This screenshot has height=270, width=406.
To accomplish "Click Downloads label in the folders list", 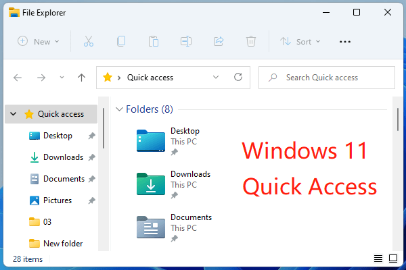I will 190,174.
